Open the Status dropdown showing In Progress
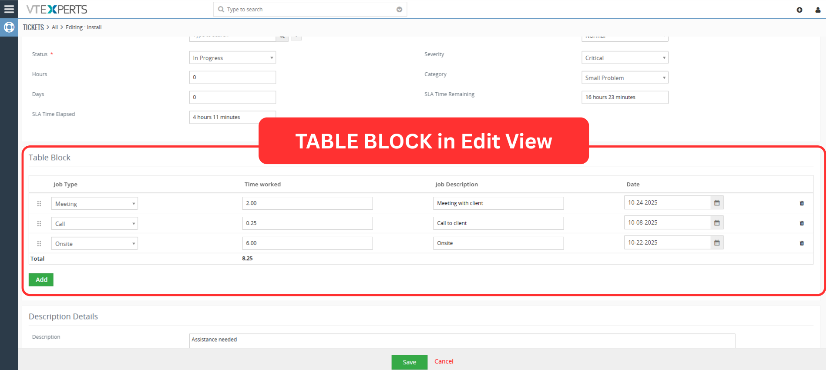The height and width of the screenshot is (370, 827). (232, 58)
